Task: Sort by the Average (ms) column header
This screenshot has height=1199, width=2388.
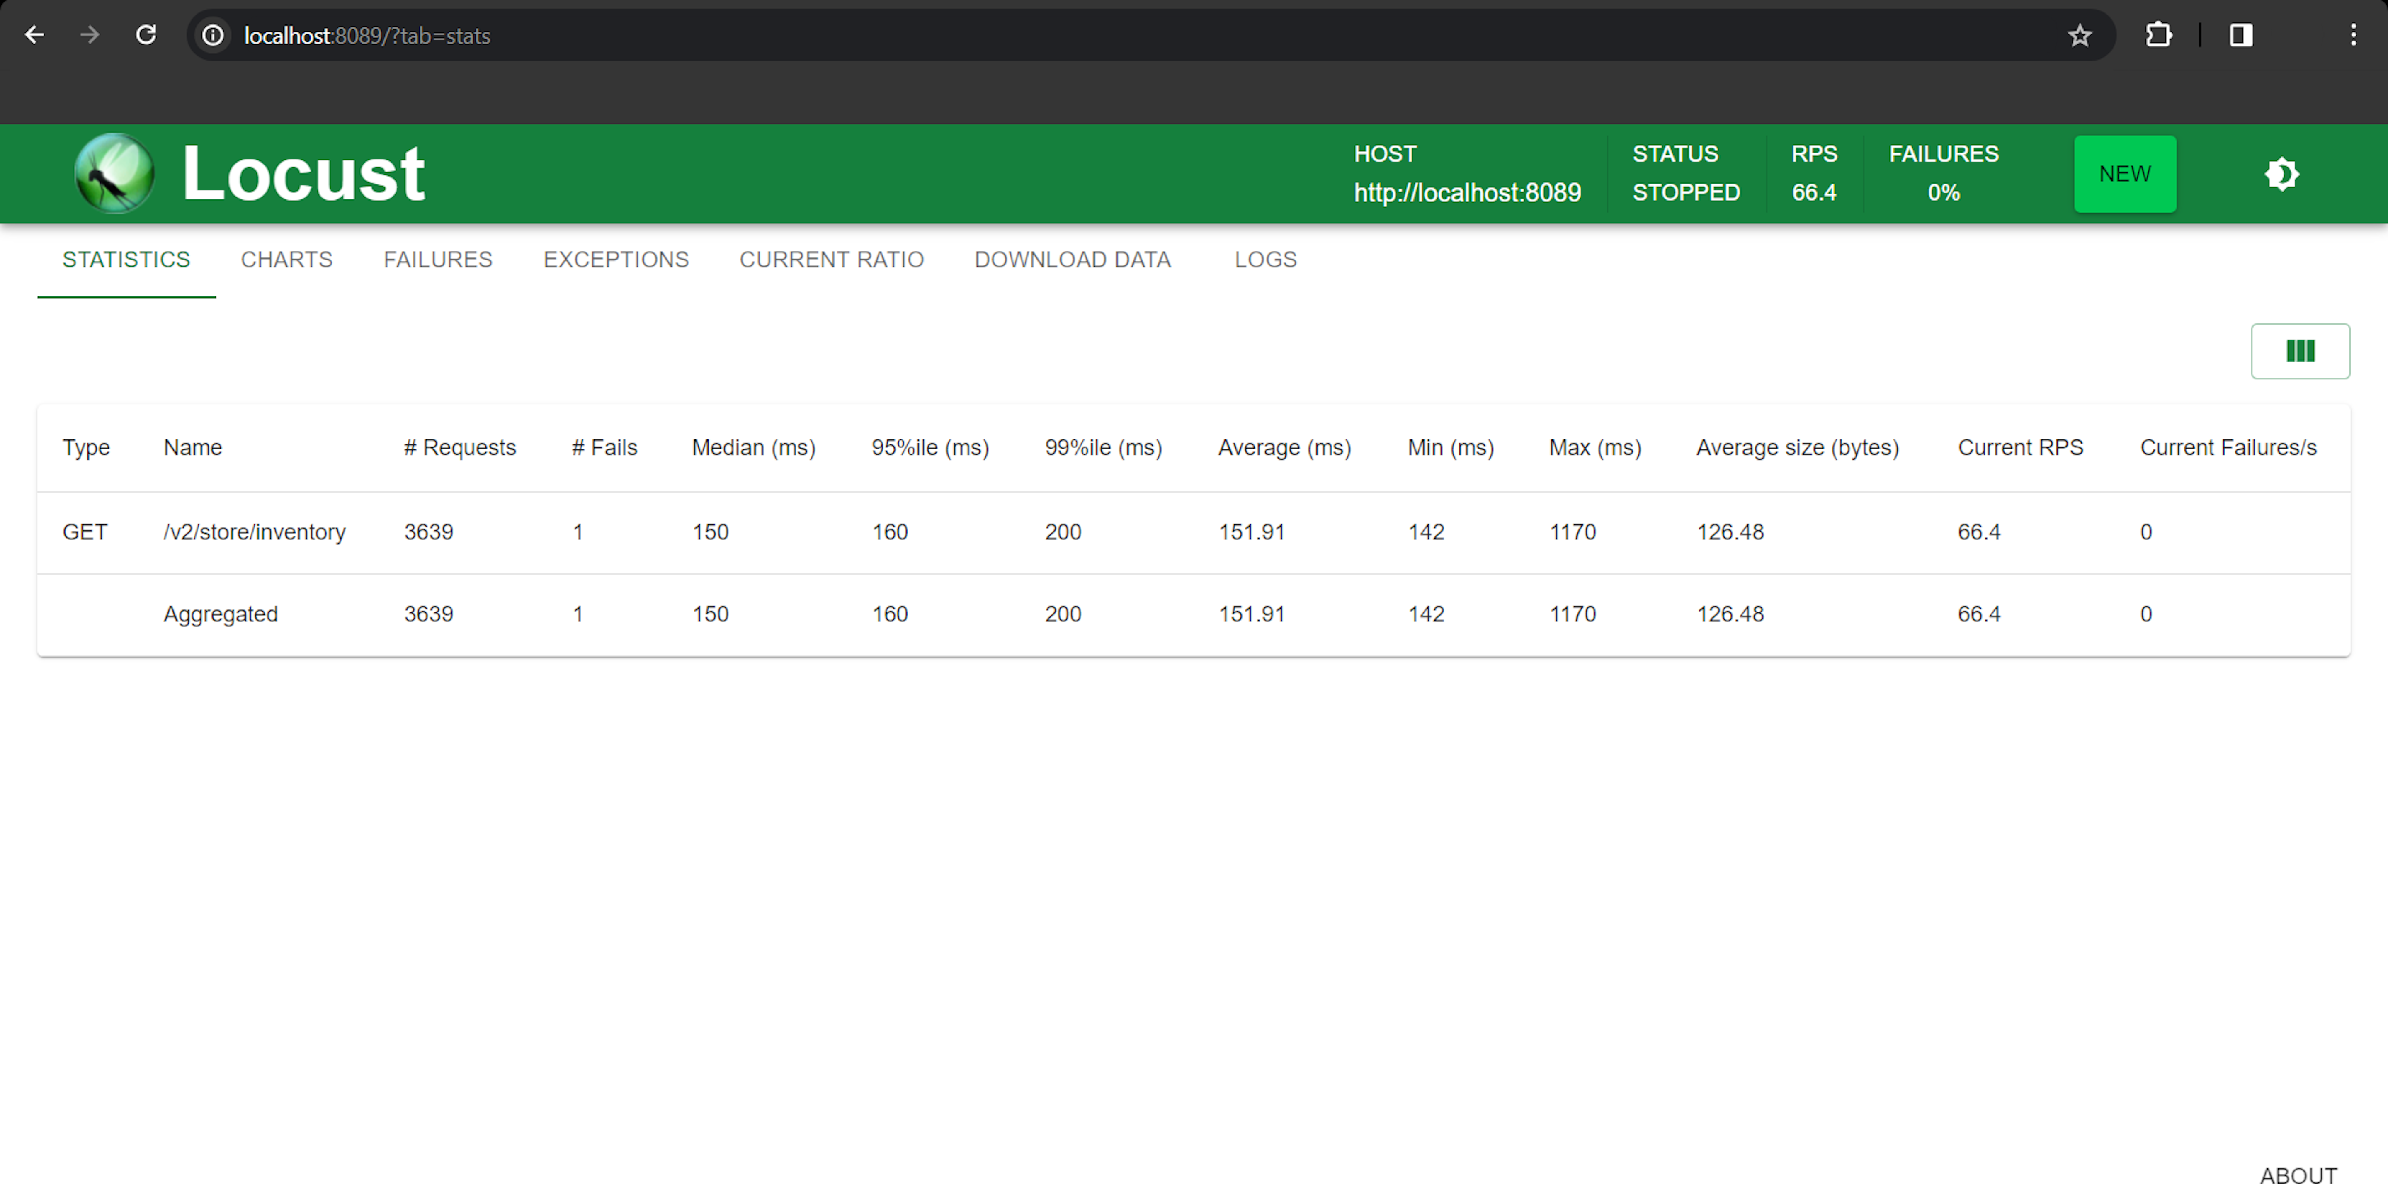Action: point(1284,447)
